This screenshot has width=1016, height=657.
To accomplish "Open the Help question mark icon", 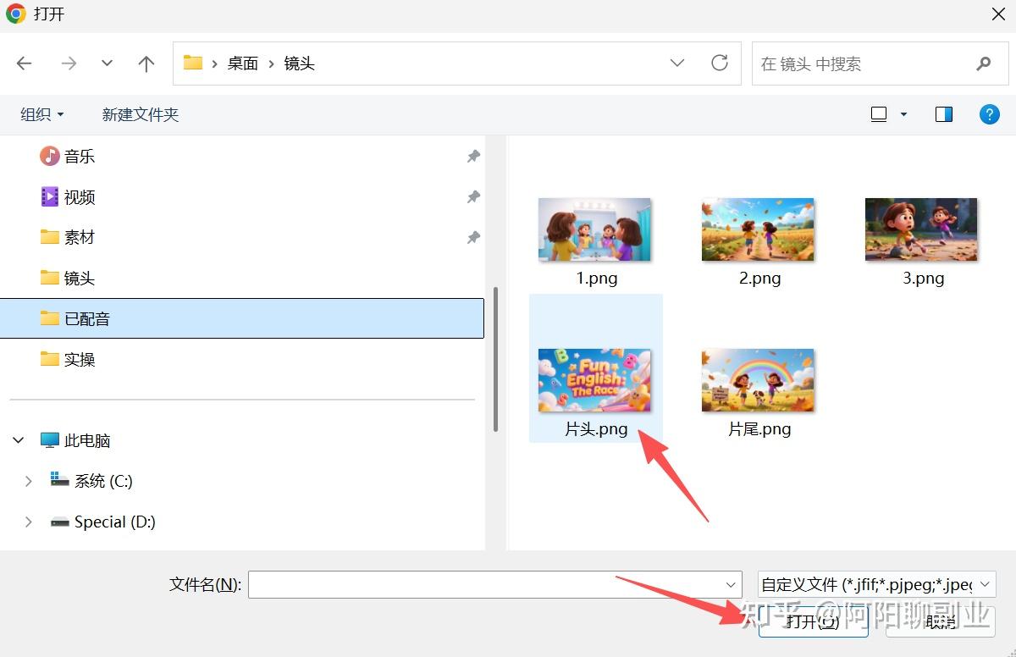I will tap(989, 114).
